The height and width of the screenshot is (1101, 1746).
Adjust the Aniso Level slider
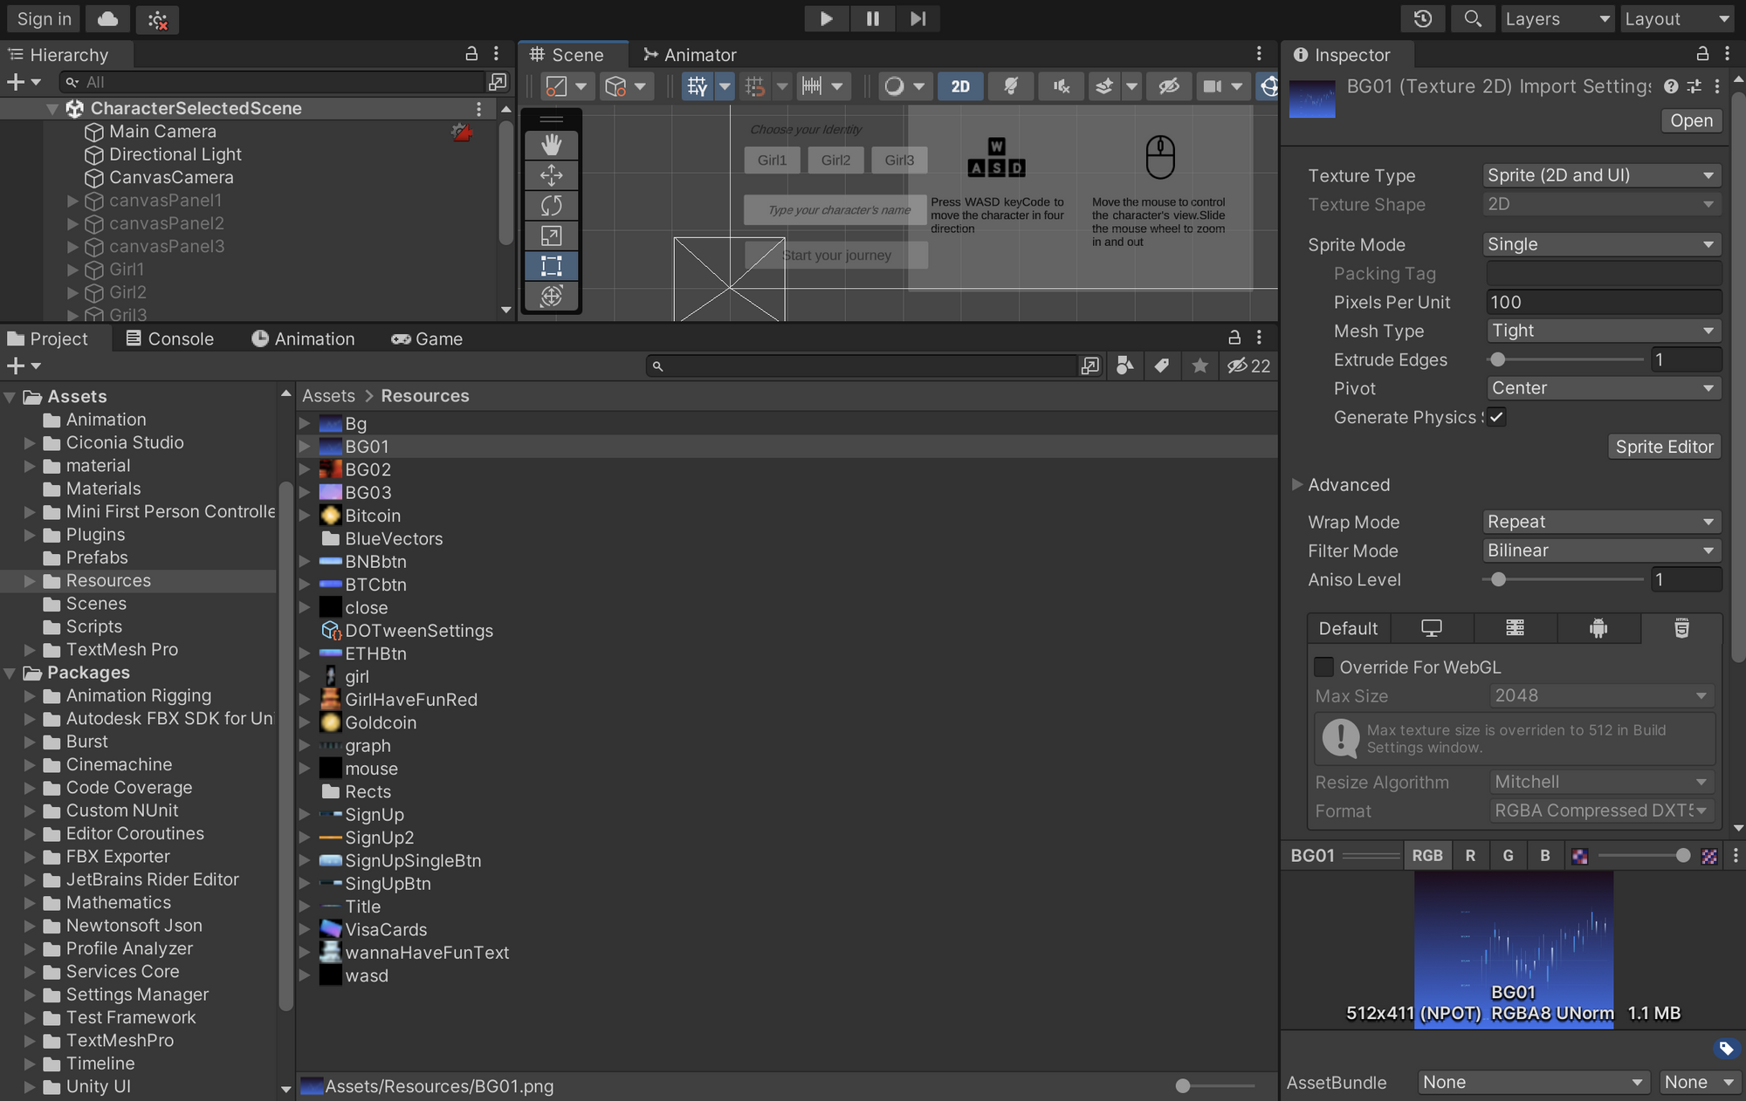pyautogui.click(x=1498, y=579)
